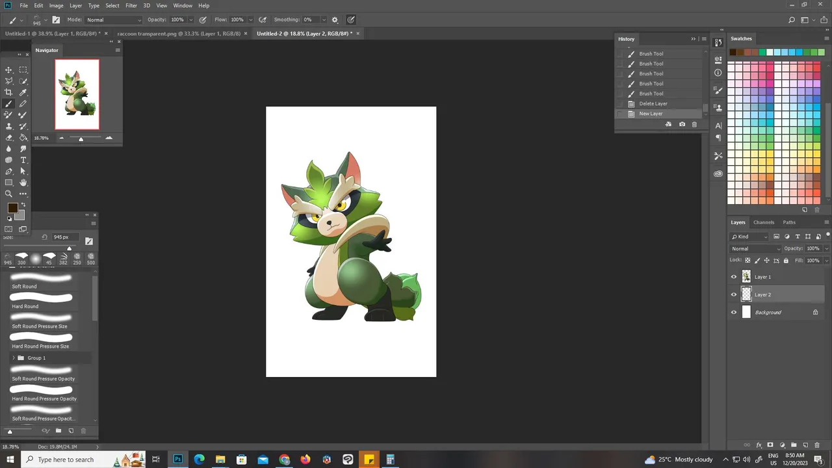Select the Horizontal Type tool
The height and width of the screenshot is (468, 832).
tap(23, 160)
